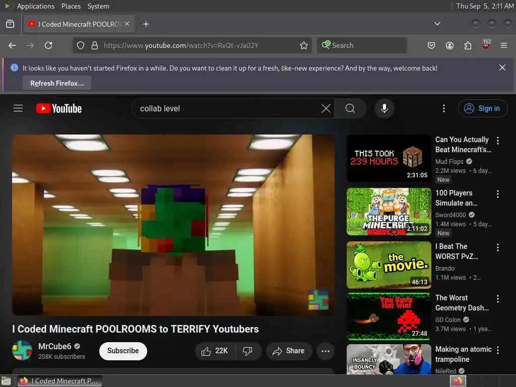The image size is (516, 387).
Task: Reload the page with the refresh icon
Action: (48, 45)
